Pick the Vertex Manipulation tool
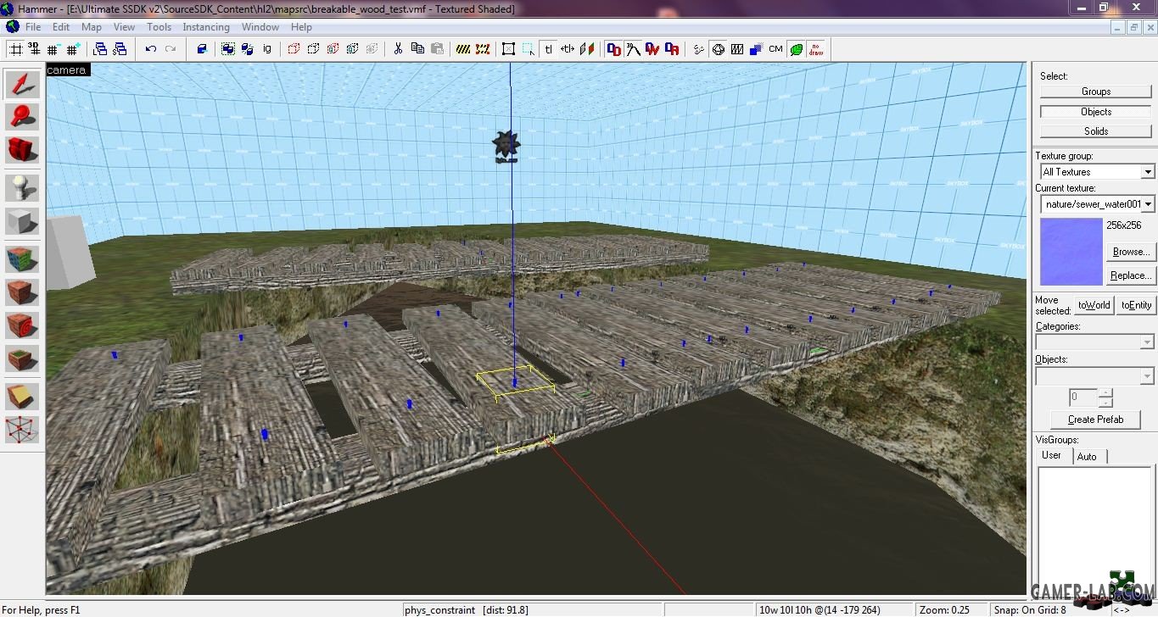Image resolution: width=1158 pixels, height=617 pixels. point(22,430)
